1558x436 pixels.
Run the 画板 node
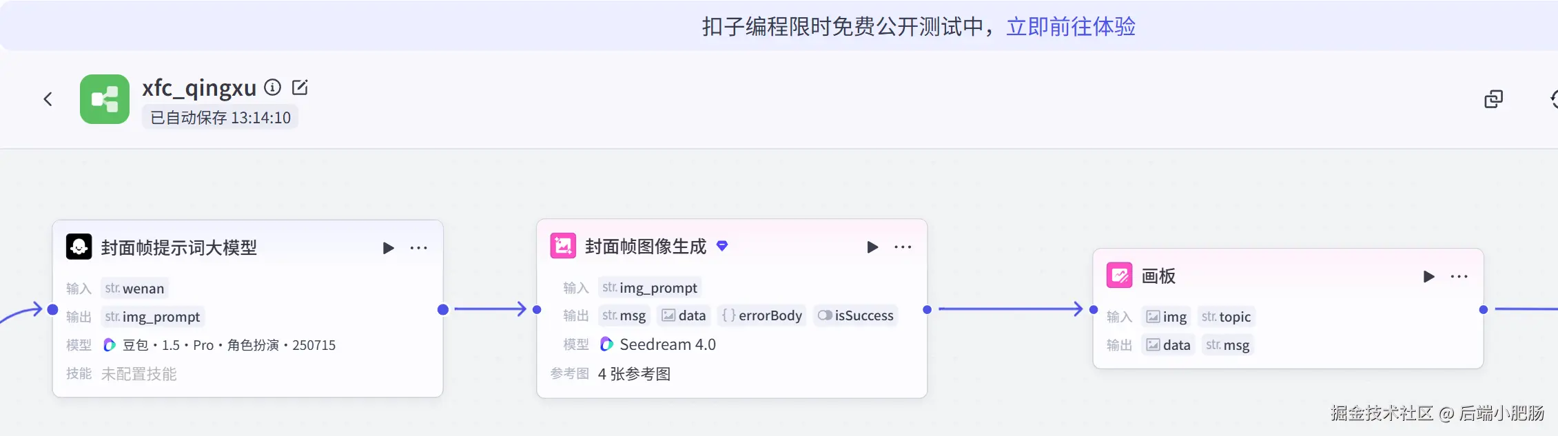tap(1428, 277)
